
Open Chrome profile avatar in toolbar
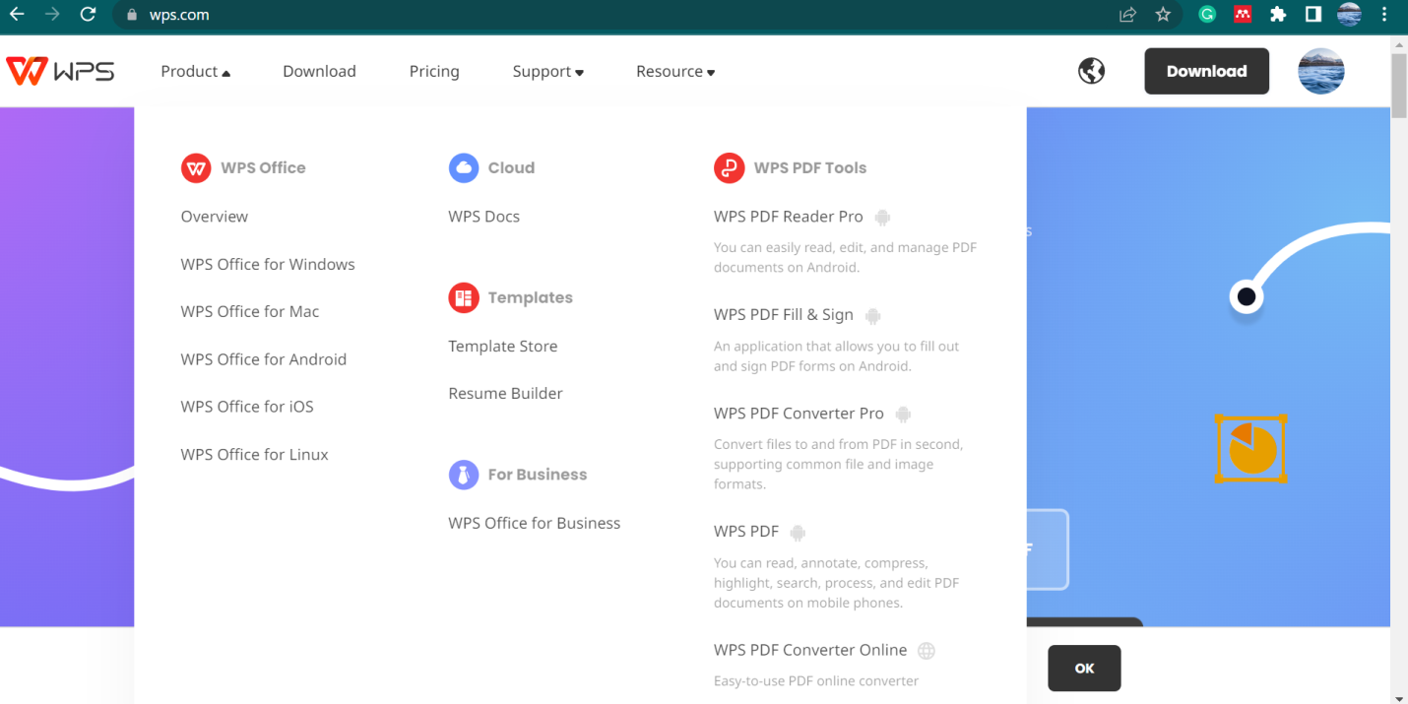click(1349, 15)
